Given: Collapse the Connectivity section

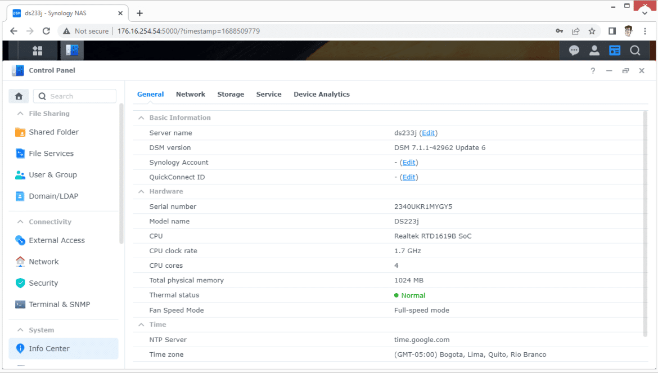Looking at the screenshot, I should point(20,222).
